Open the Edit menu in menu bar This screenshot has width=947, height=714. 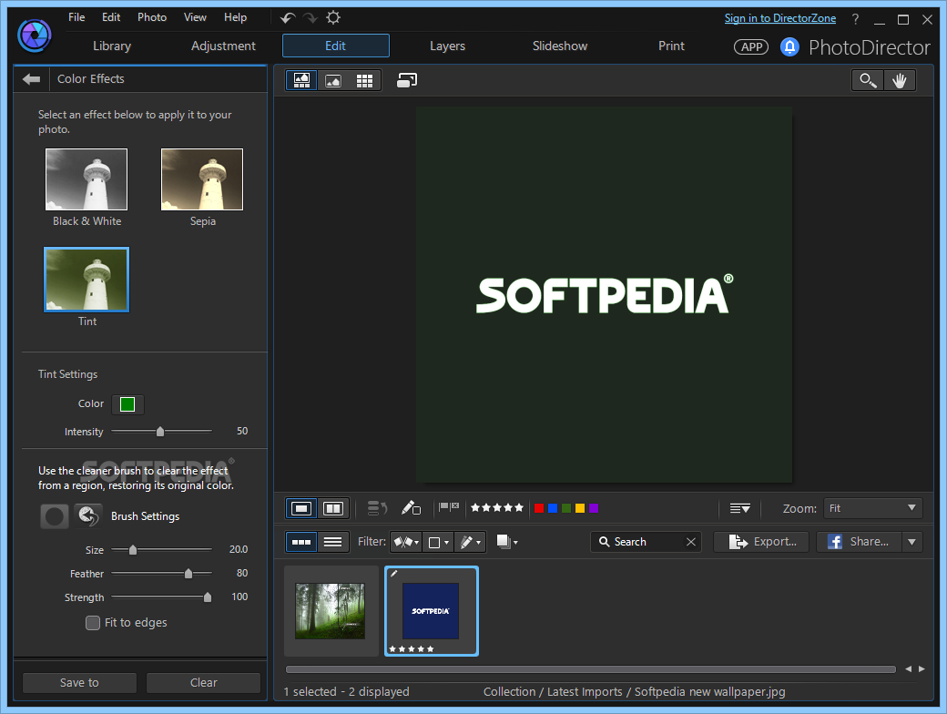pos(111,17)
